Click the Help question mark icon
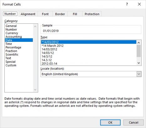 [x=127, y=4]
